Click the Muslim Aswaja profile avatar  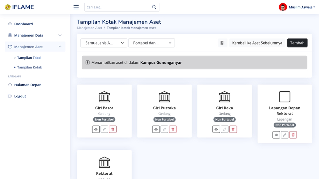tap(283, 7)
